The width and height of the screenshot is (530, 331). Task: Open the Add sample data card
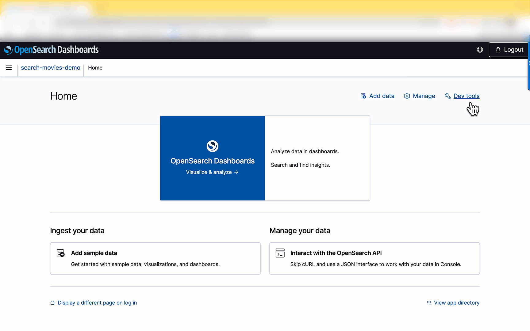(155, 258)
